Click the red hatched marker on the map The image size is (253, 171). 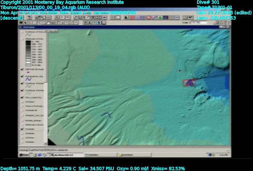coord(189,83)
